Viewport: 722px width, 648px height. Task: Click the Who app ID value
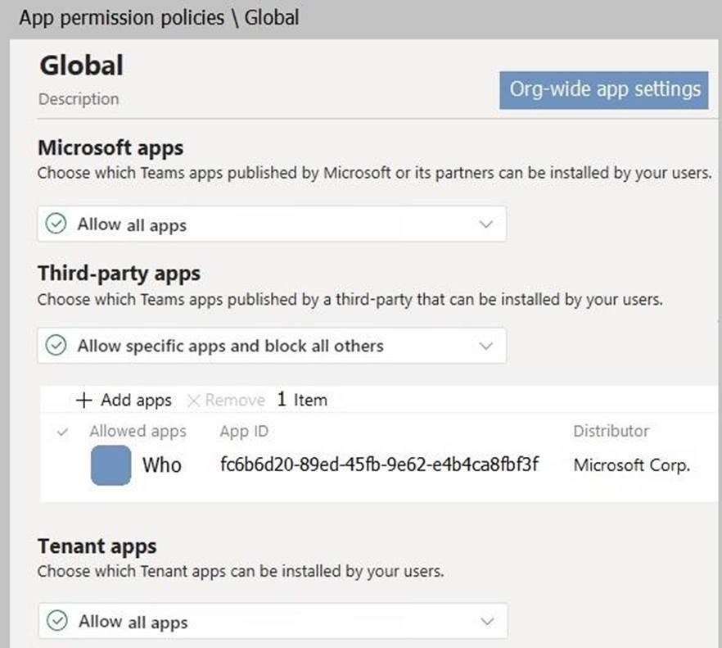[x=379, y=465]
